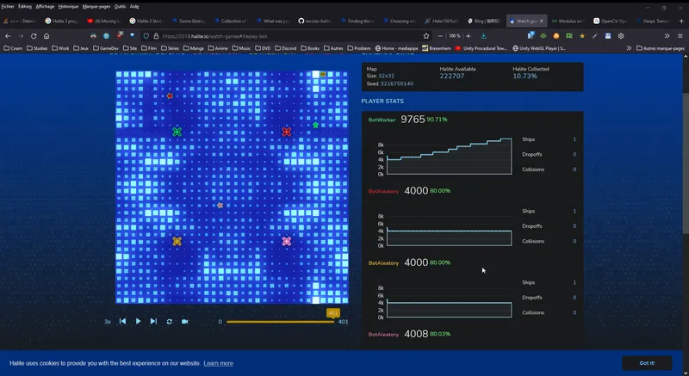Open site security padlock info
The width and height of the screenshot is (689, 376).
156,36
